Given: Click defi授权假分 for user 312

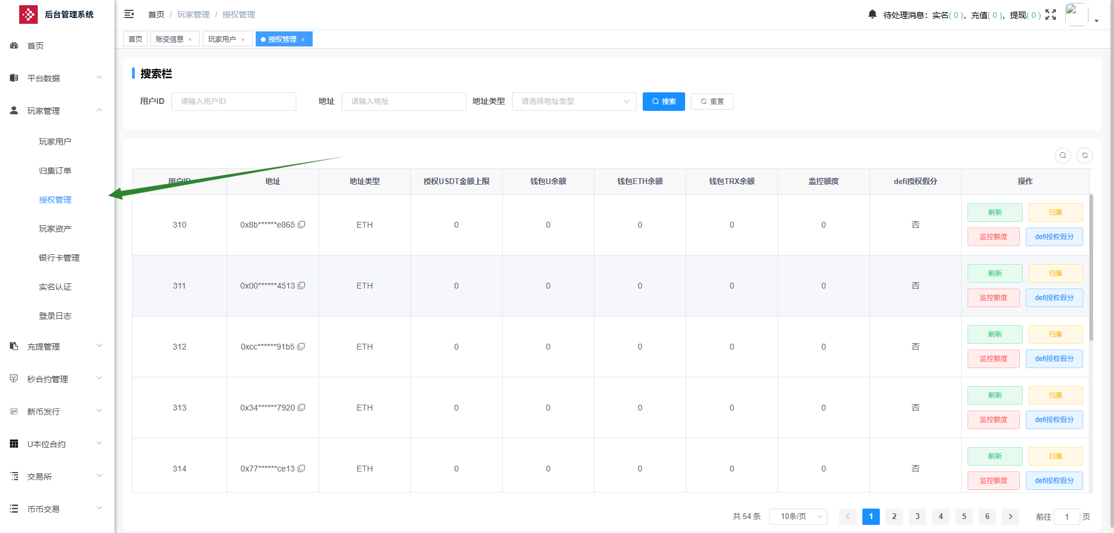Looking at the screenshot, I should coord(1054,359).
